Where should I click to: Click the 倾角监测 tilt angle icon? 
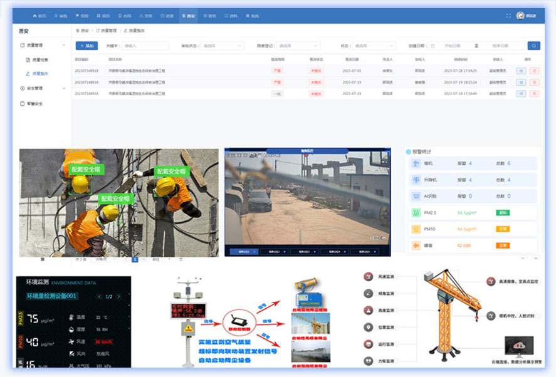(369, 293)
